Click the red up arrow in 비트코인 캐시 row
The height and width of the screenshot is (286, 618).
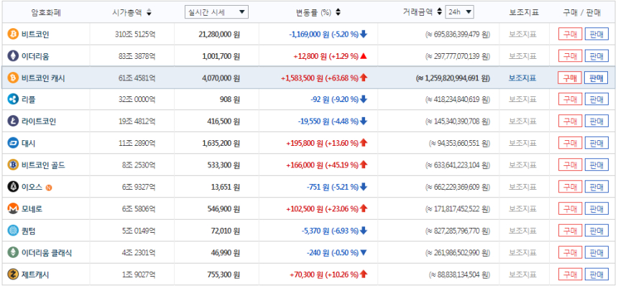(x=364, y=78)
